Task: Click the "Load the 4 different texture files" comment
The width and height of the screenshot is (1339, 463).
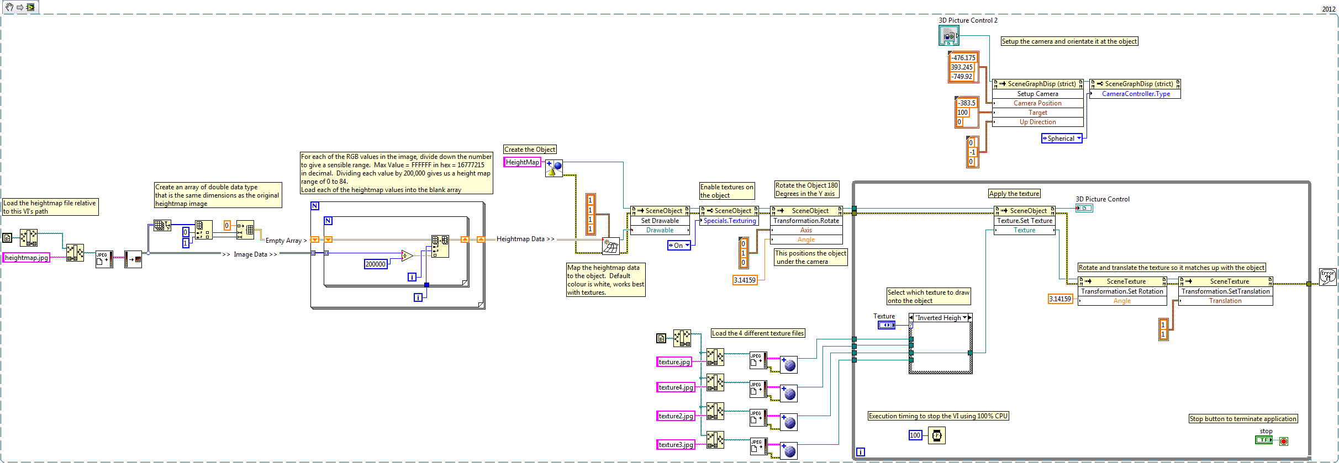Action: 758,333
